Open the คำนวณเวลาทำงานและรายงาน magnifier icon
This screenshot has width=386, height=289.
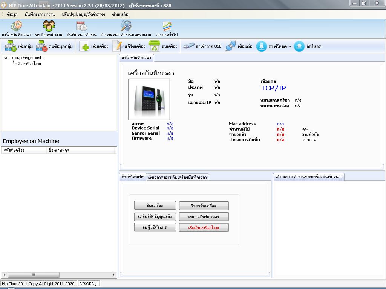point(126,26)
